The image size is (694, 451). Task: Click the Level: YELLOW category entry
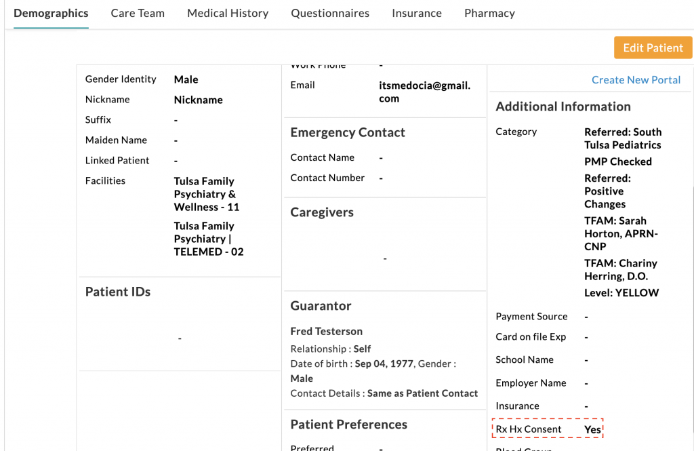coord(621,293)
